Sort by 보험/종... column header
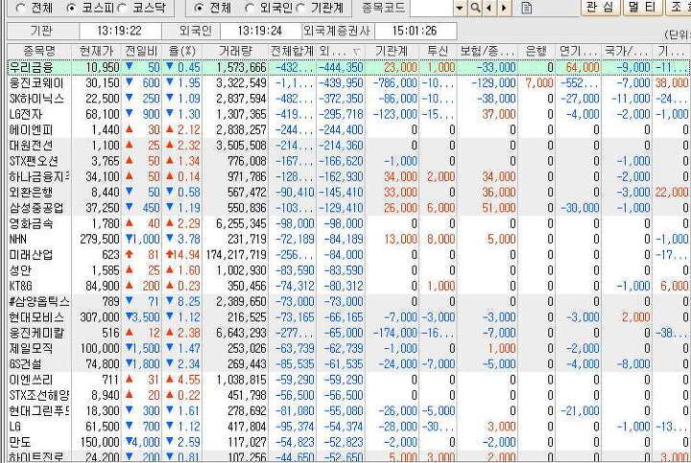The image size is (691, 463). pyautogui.click(x=487, y=51)
